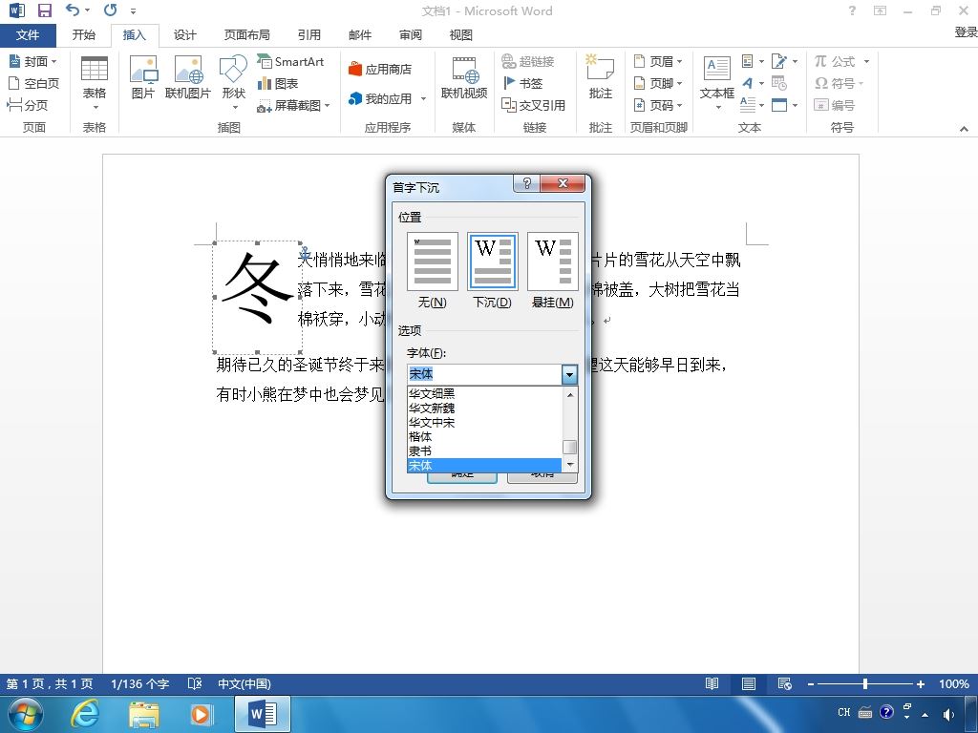This screenshot has width=978, height=733.
Task: Open the File (文件) tab
Action: tap(28, 35)
